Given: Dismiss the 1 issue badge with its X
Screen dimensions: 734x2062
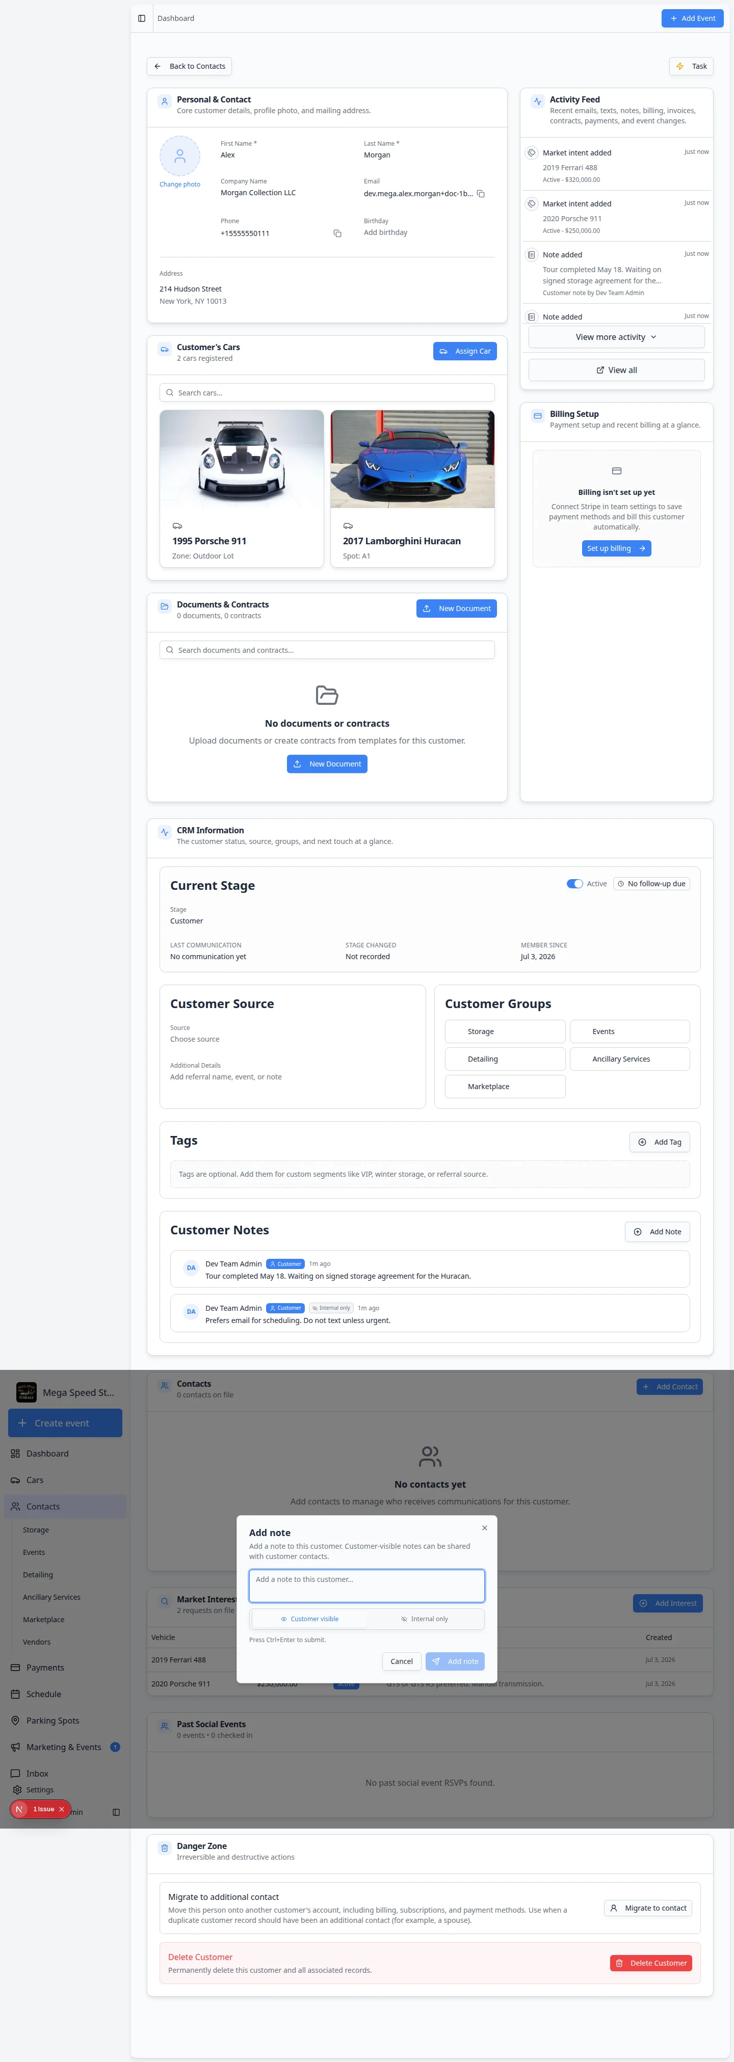Looking at the screenshot, I should pos(62,1809).
